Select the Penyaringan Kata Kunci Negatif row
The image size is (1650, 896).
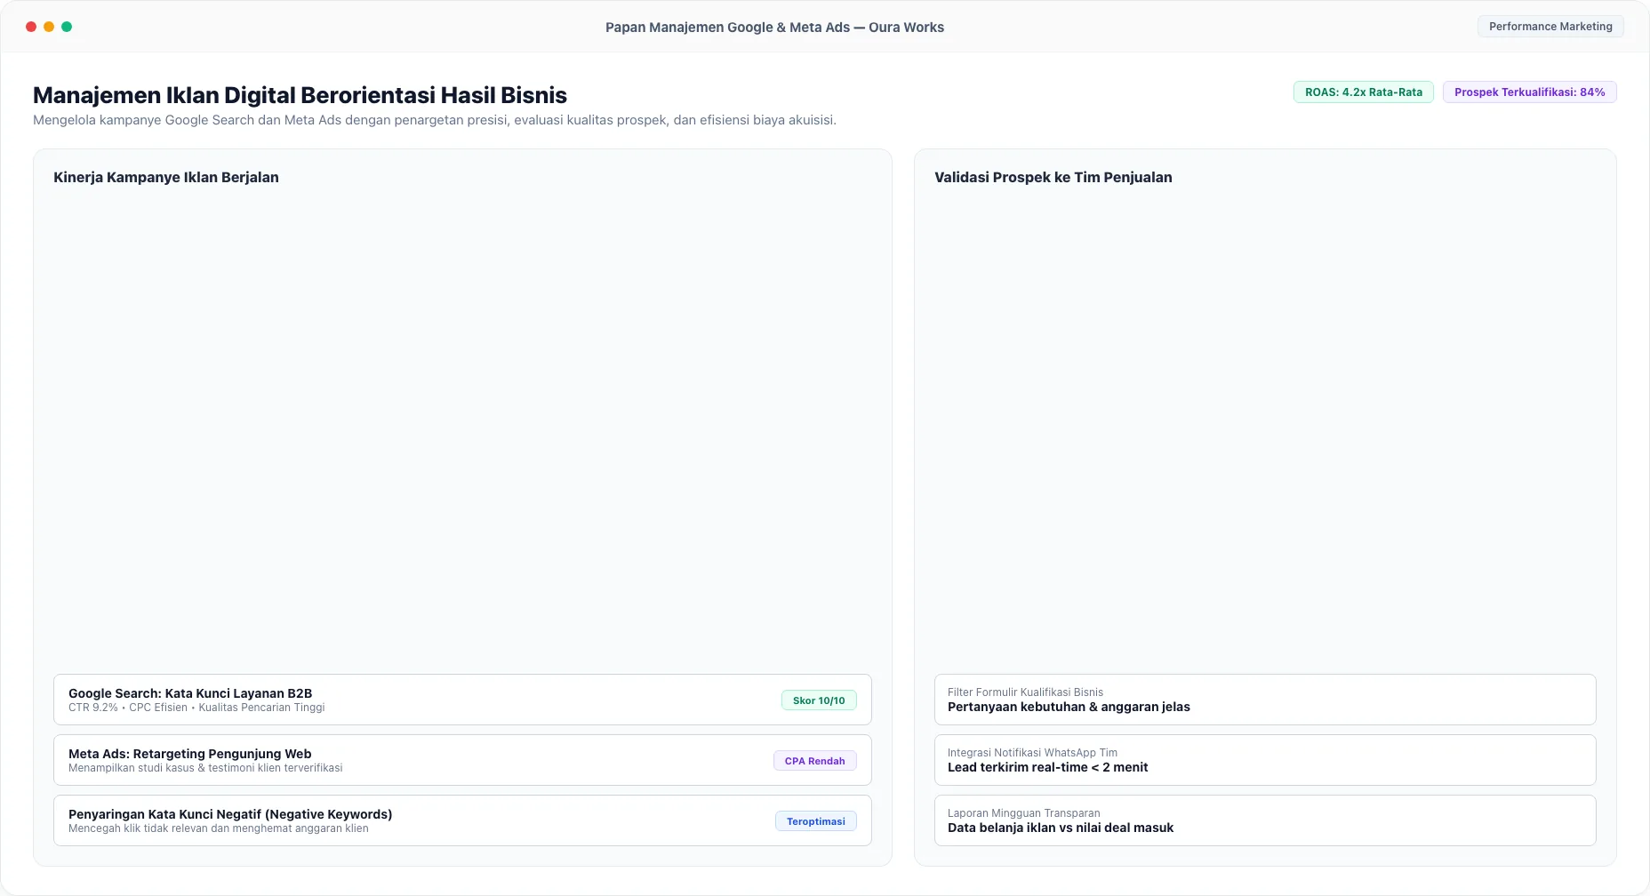(x=462, y=820)
